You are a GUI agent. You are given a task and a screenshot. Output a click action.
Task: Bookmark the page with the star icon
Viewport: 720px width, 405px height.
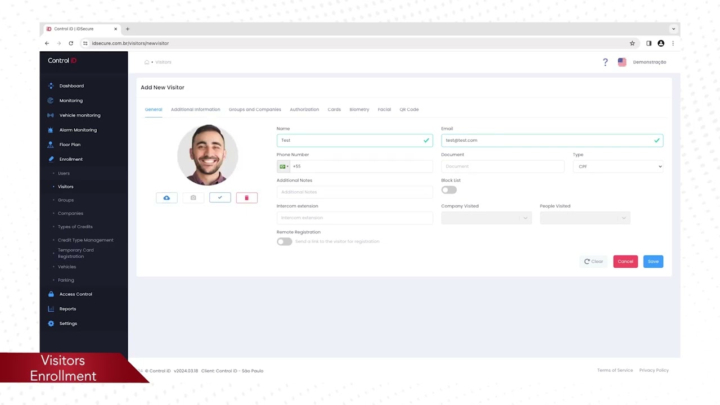coord(632,43)
